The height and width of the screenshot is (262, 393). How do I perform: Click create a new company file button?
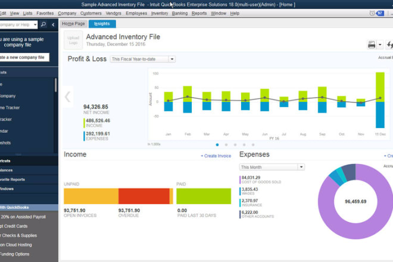(24, 57)
